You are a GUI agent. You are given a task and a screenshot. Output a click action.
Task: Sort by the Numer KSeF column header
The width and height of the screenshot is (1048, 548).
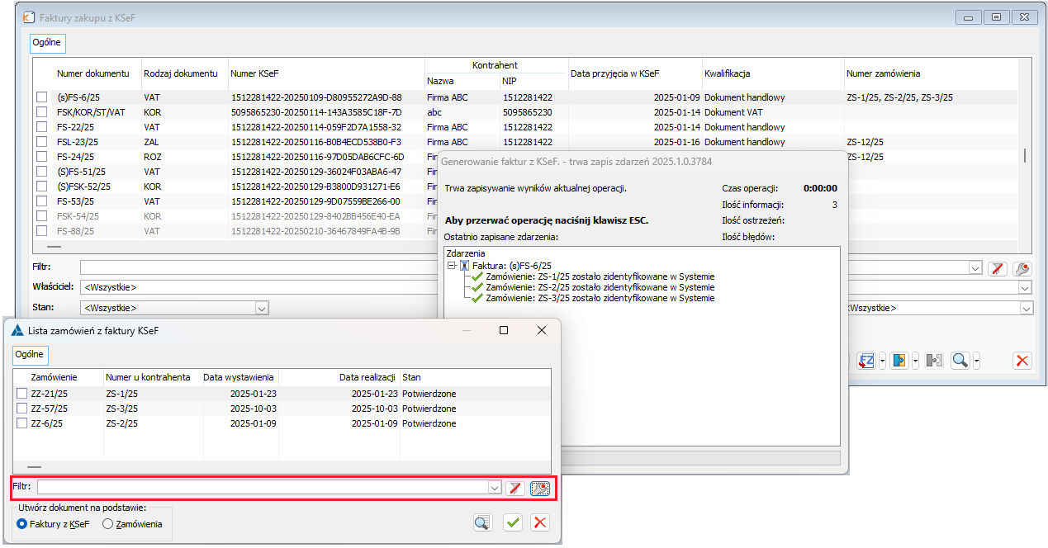326,73
